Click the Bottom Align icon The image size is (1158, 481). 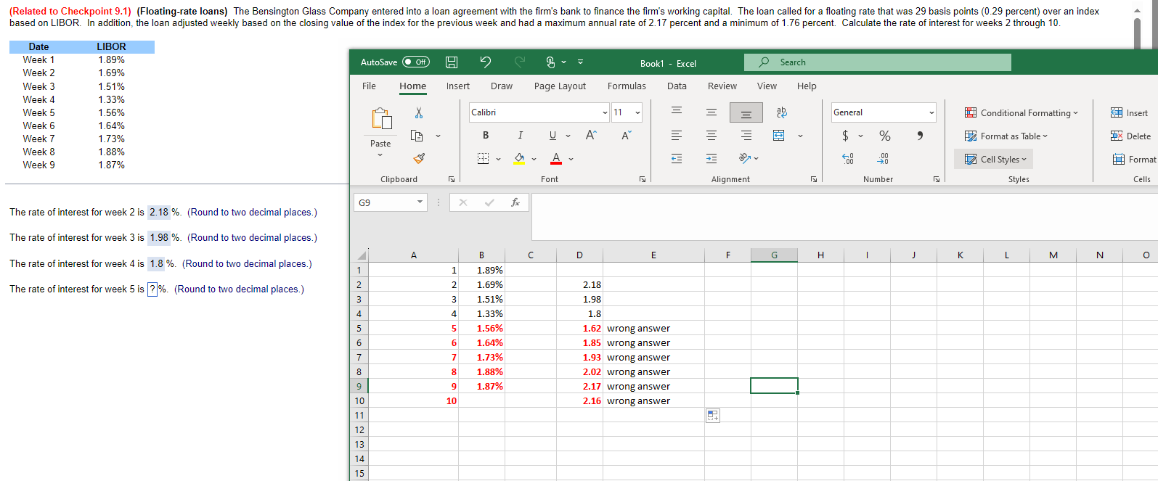[x=746, y=112]
